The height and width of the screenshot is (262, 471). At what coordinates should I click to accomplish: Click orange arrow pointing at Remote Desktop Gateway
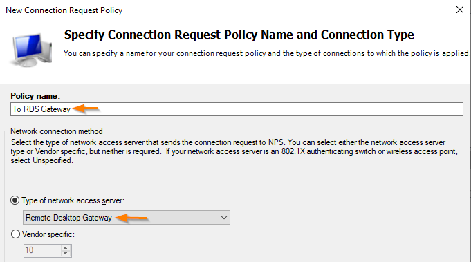click(x=131, y=218)
